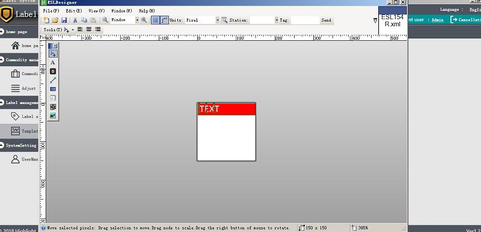481x232 pixels.
Task: Click the white label canvas area
Action: click(227, 138)
